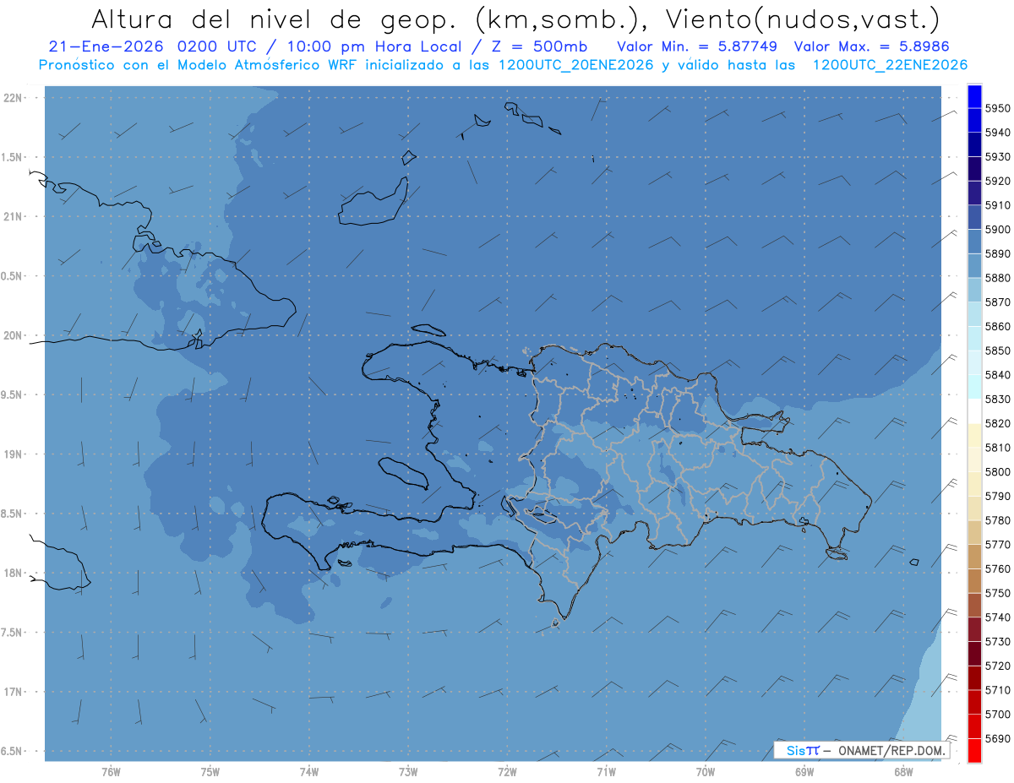Click 'Valor Min. = 5.87749' value
This screenshot has width=1014, height=783.
click(x=697, y=47)
